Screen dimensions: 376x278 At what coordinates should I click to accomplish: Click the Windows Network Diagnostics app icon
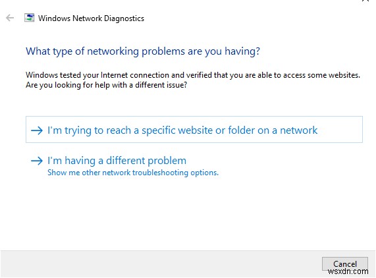29,18
